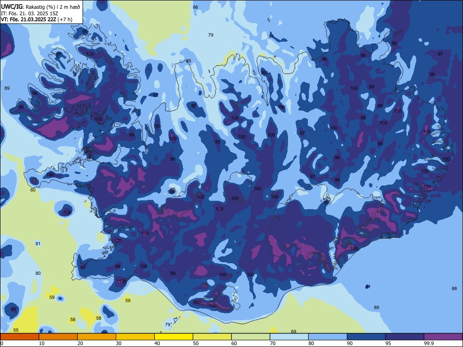This screenshot has width=463, height=347.
Task: Click the map value "92"
Action: (156, 95)
